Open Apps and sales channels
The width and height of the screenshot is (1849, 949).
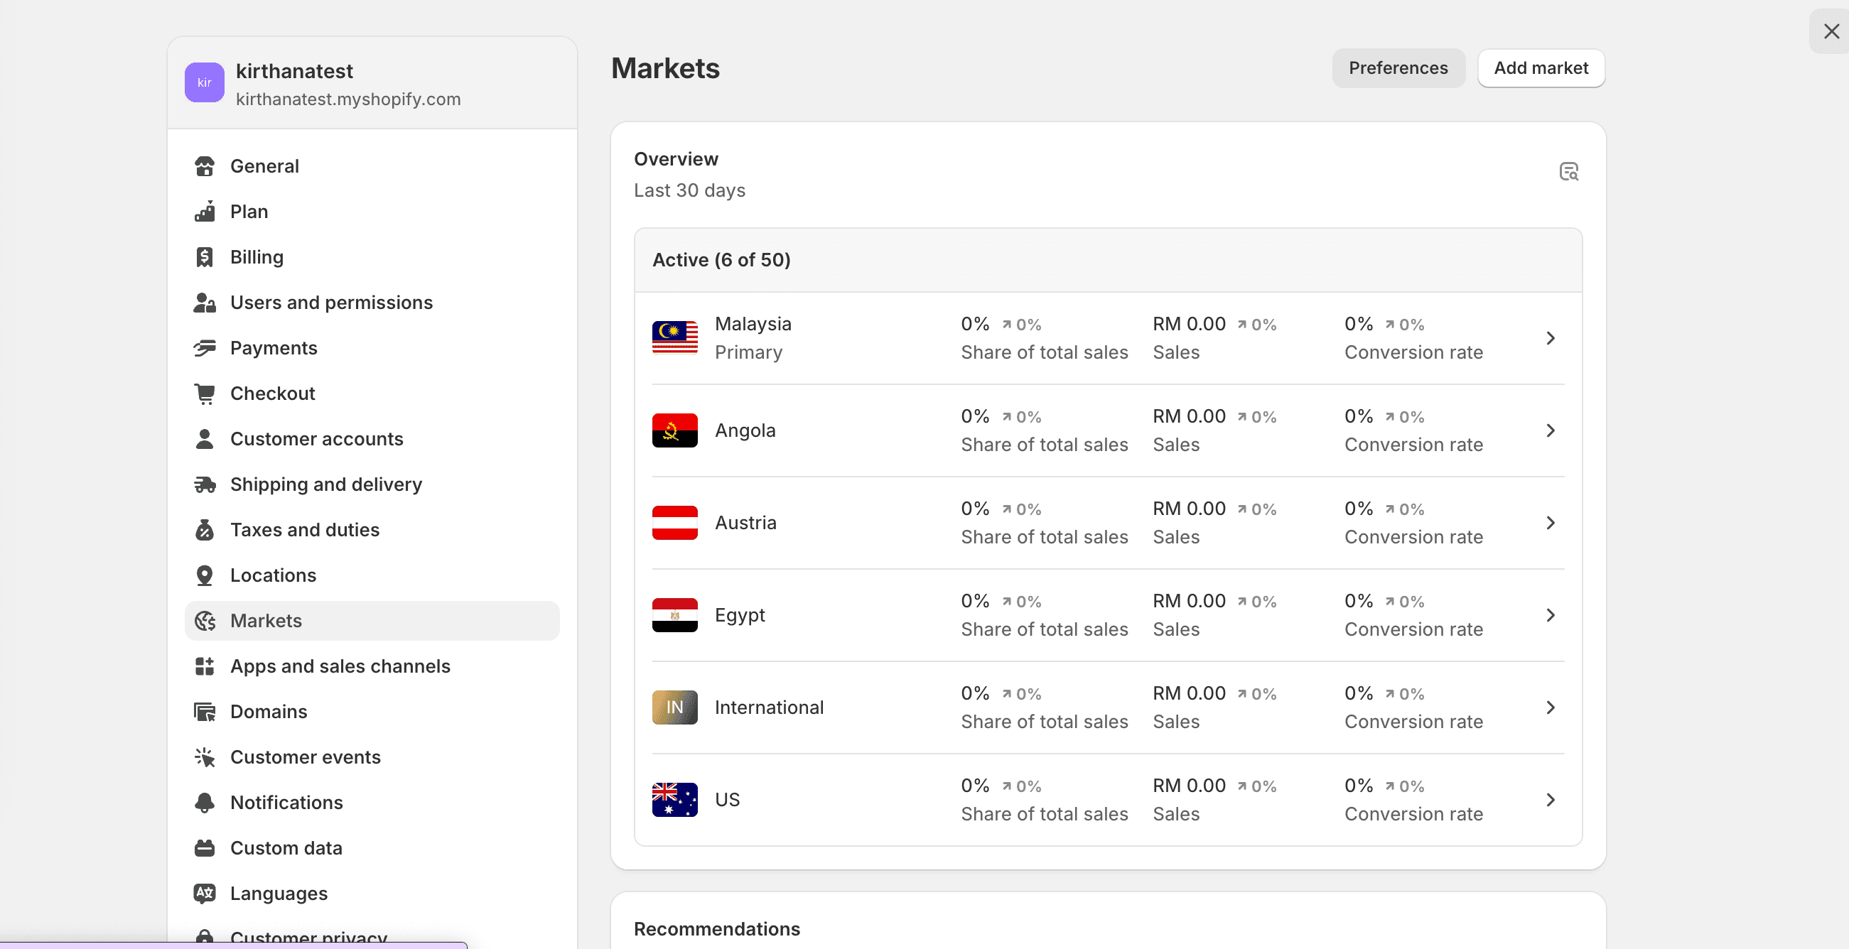(372, 666)
